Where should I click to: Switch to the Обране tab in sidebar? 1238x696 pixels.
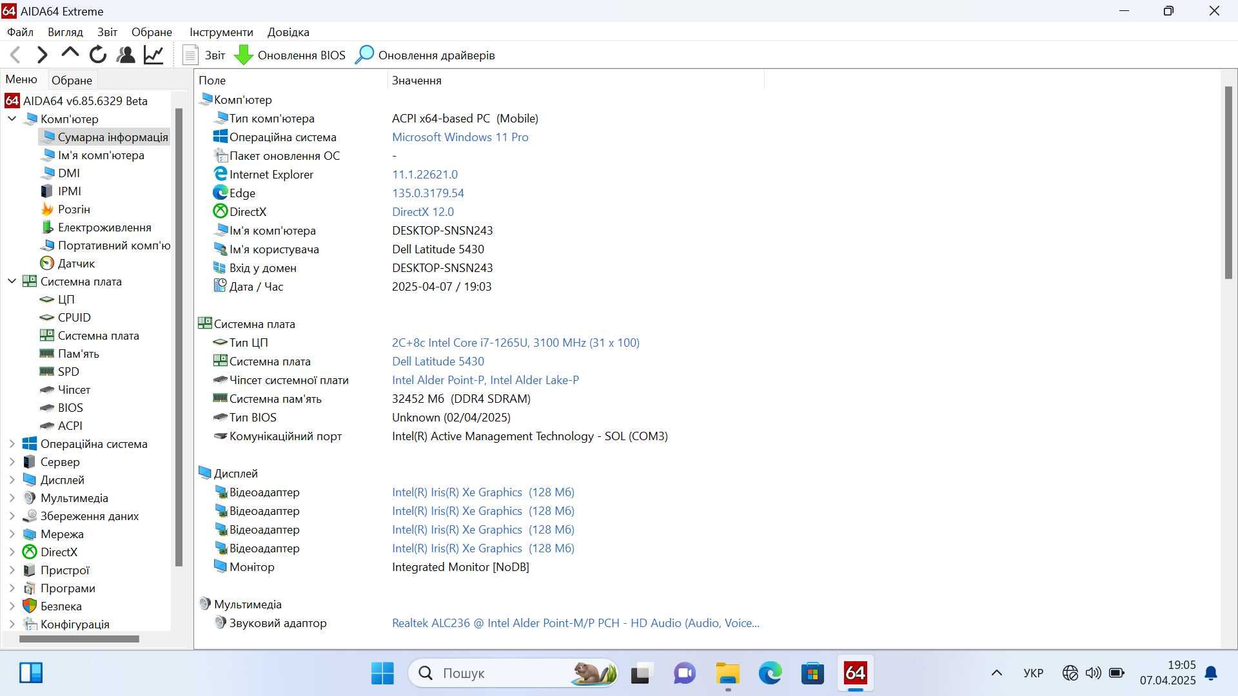[72, 81]
